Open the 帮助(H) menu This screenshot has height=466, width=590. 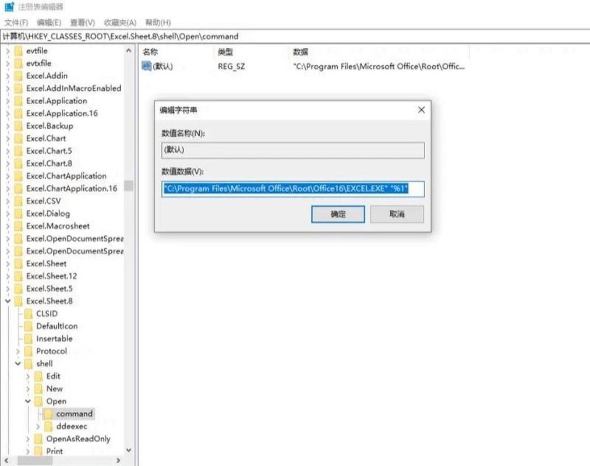click(x=158, y=23)
